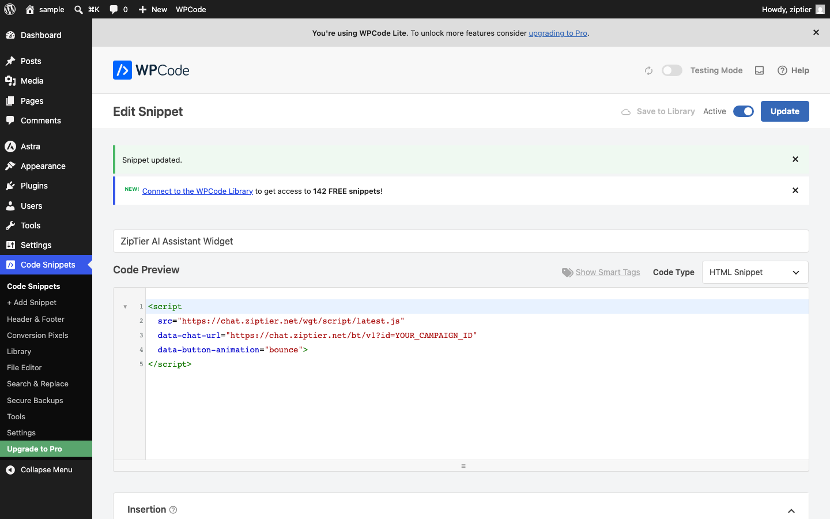The image size is (830, 519).
Task: Open the Astra menu item
Action: (x=46, y=146)
